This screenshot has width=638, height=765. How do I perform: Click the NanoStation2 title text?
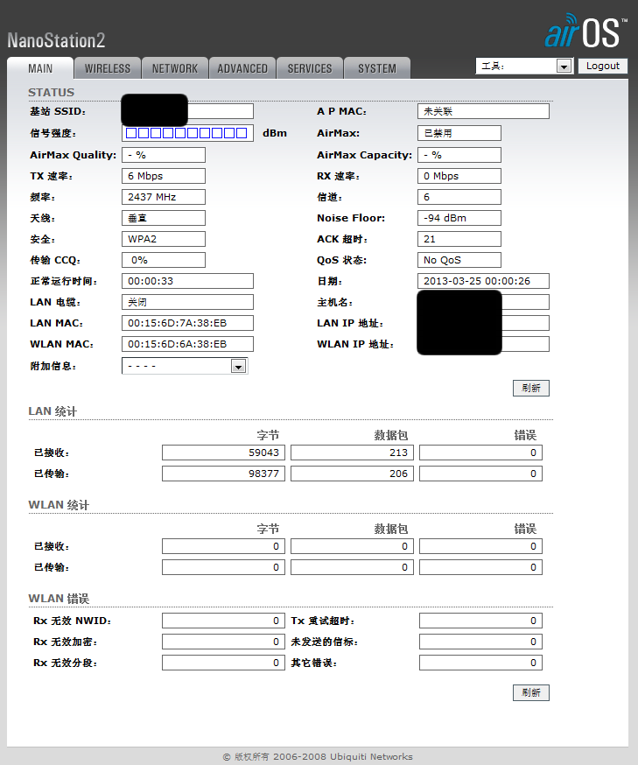click(x=56, y=40)
